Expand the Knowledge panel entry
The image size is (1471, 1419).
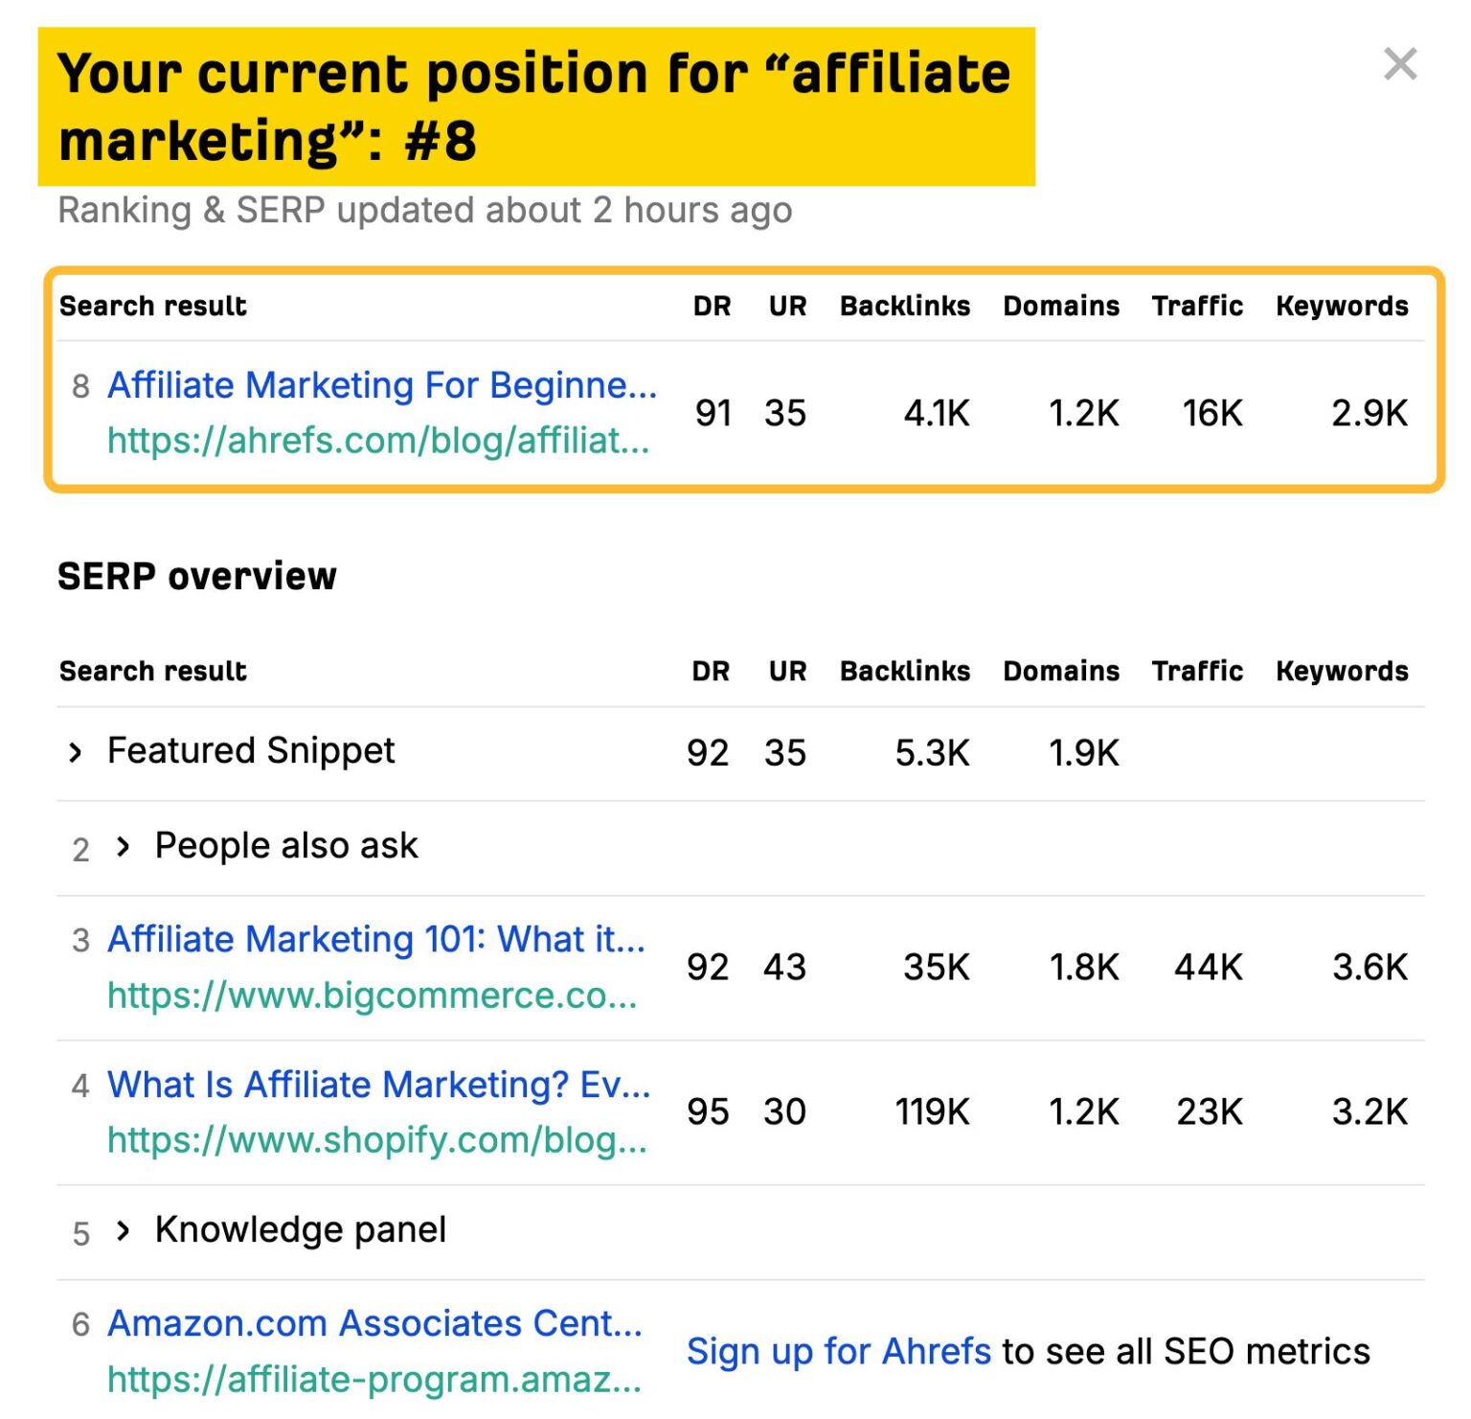[125, 1229]
